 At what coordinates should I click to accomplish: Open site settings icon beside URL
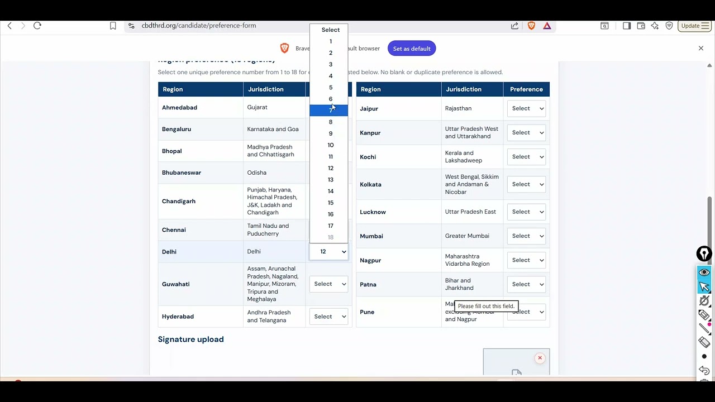[131, 26]
